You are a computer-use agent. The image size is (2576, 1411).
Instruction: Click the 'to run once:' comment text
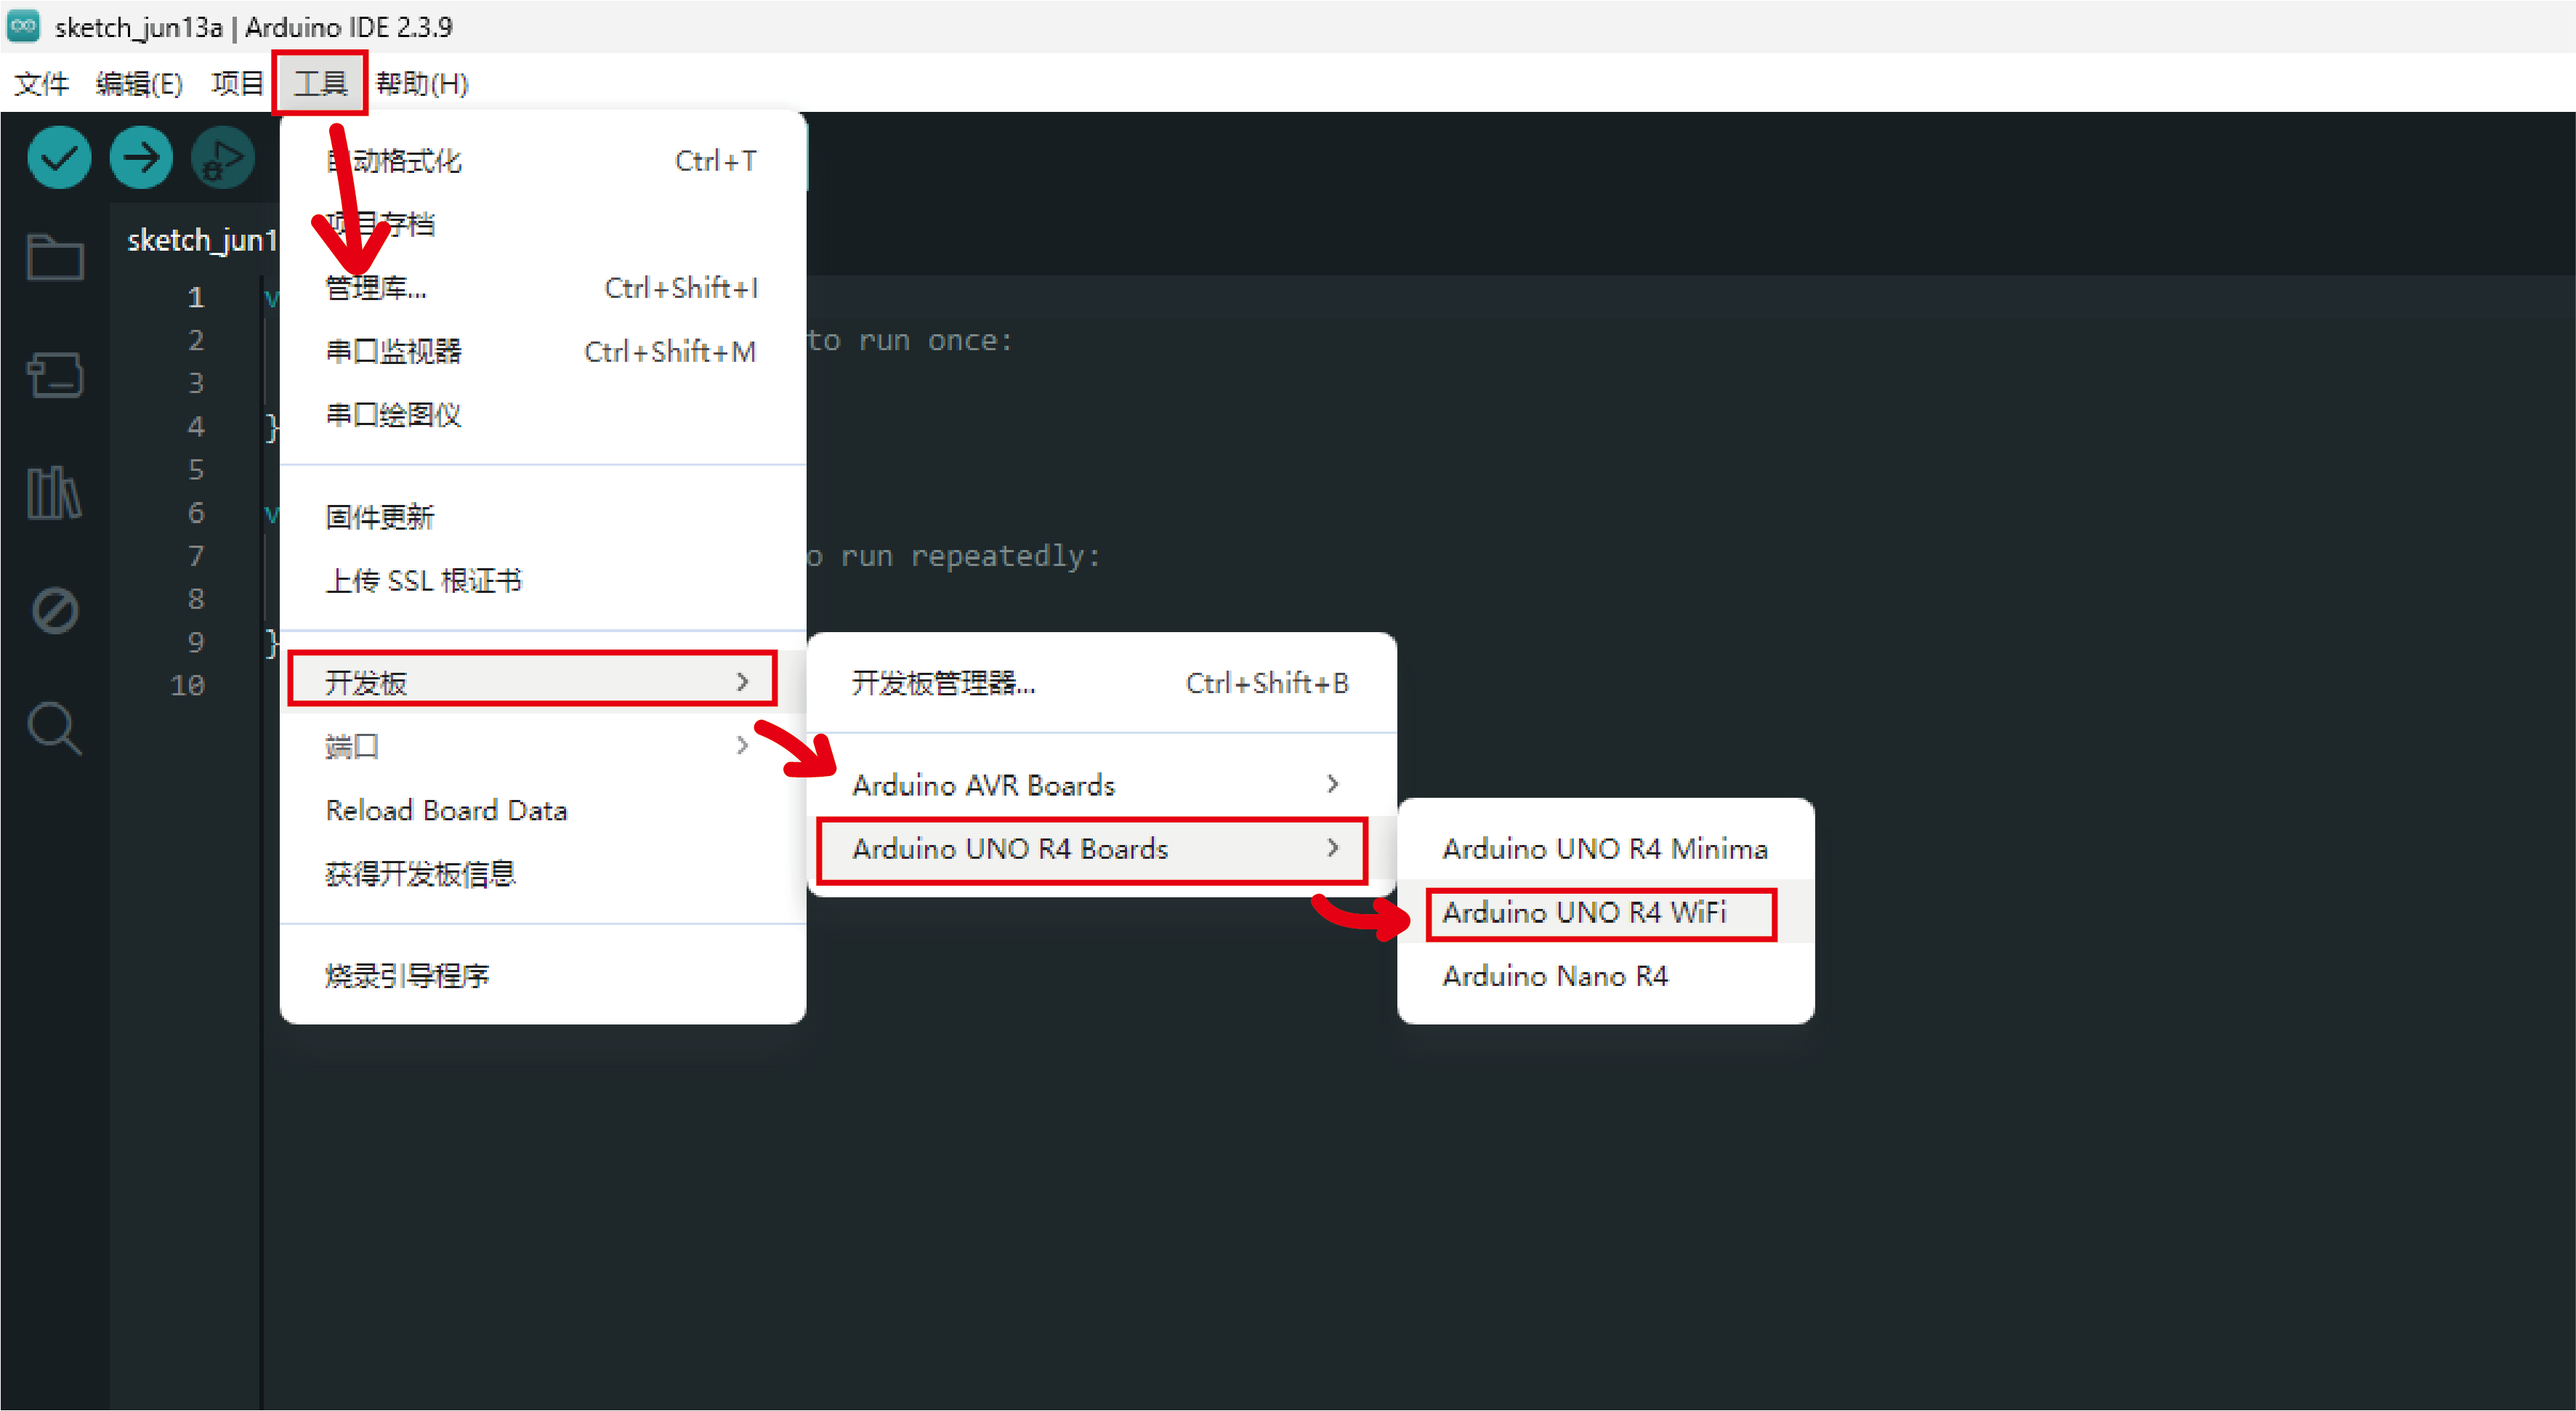910,341
